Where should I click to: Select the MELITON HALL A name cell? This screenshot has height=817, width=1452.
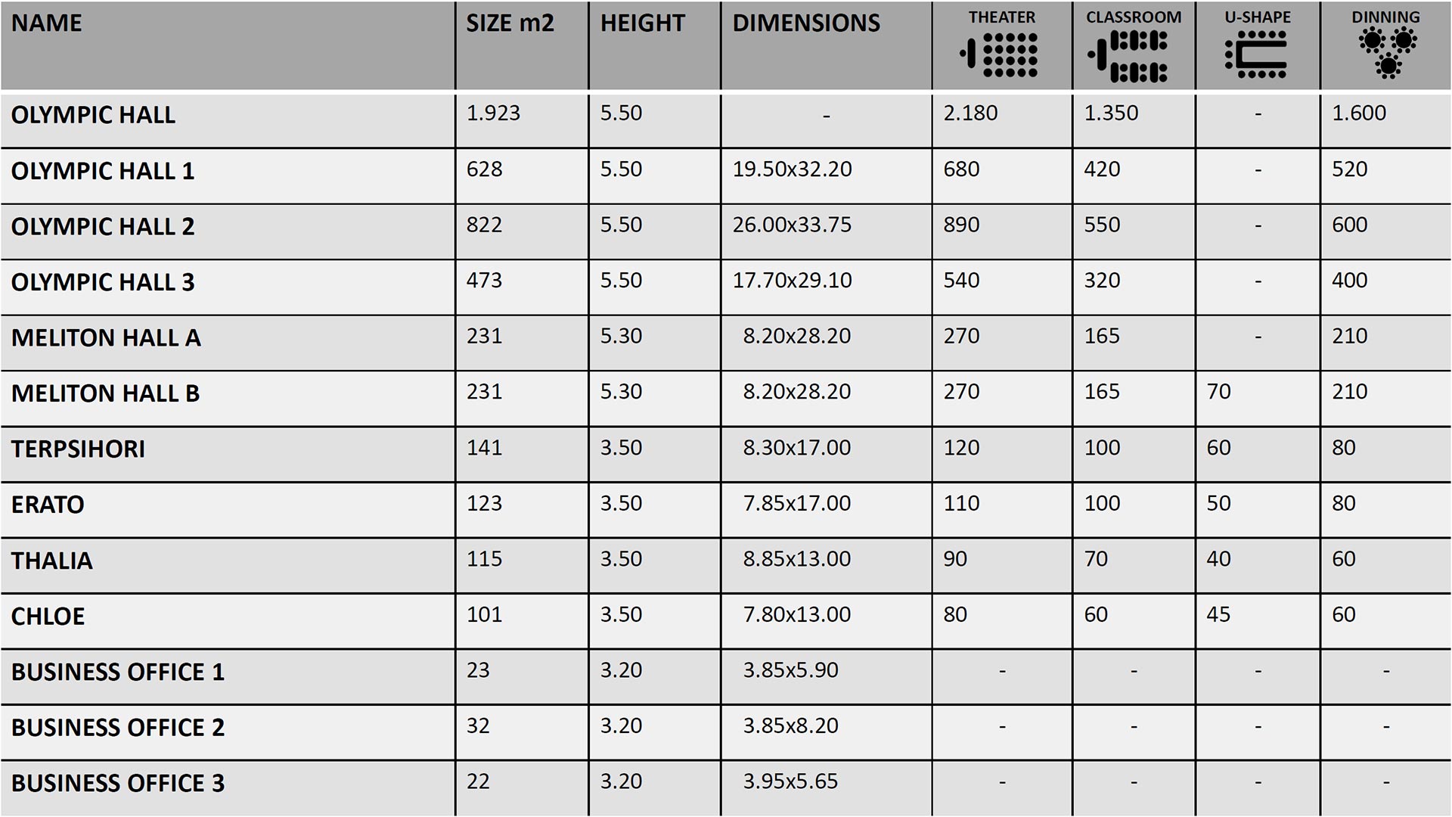click(x=106, y=337)
